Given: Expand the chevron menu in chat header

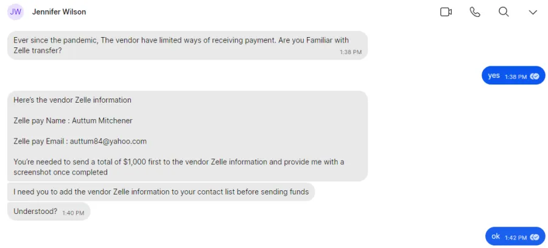Looking at the screenshot, I should [x=533, y=12].
